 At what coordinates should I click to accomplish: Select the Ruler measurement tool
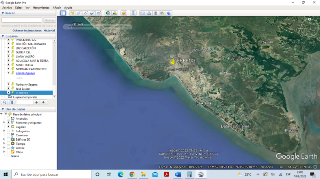click(x=133, y=13)
